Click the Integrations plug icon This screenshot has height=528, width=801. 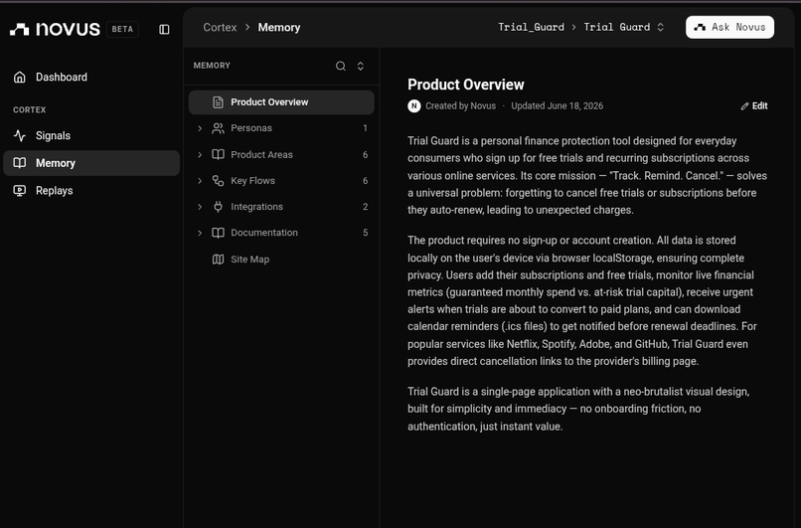[x=218, y=207]
